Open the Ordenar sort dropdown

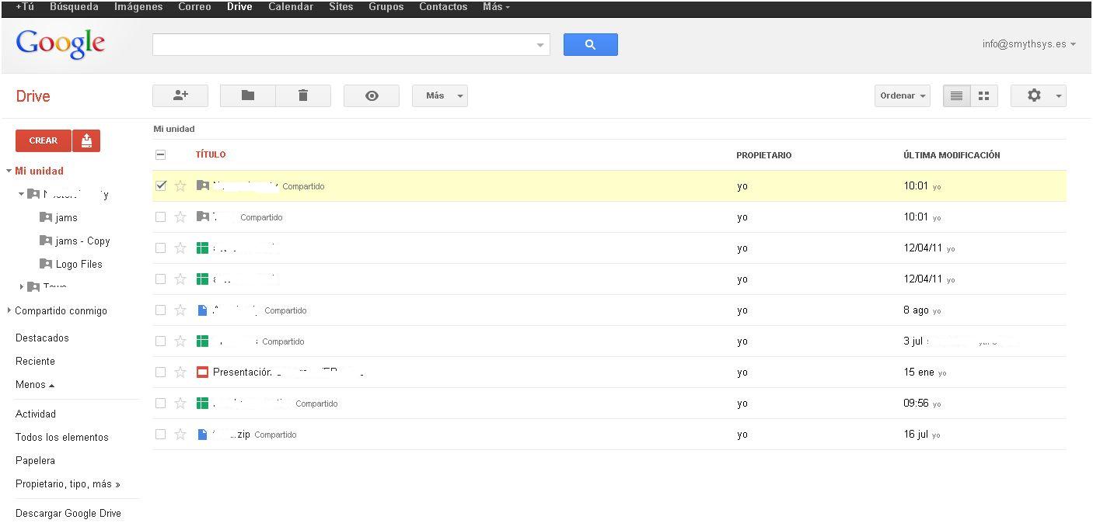902,95
